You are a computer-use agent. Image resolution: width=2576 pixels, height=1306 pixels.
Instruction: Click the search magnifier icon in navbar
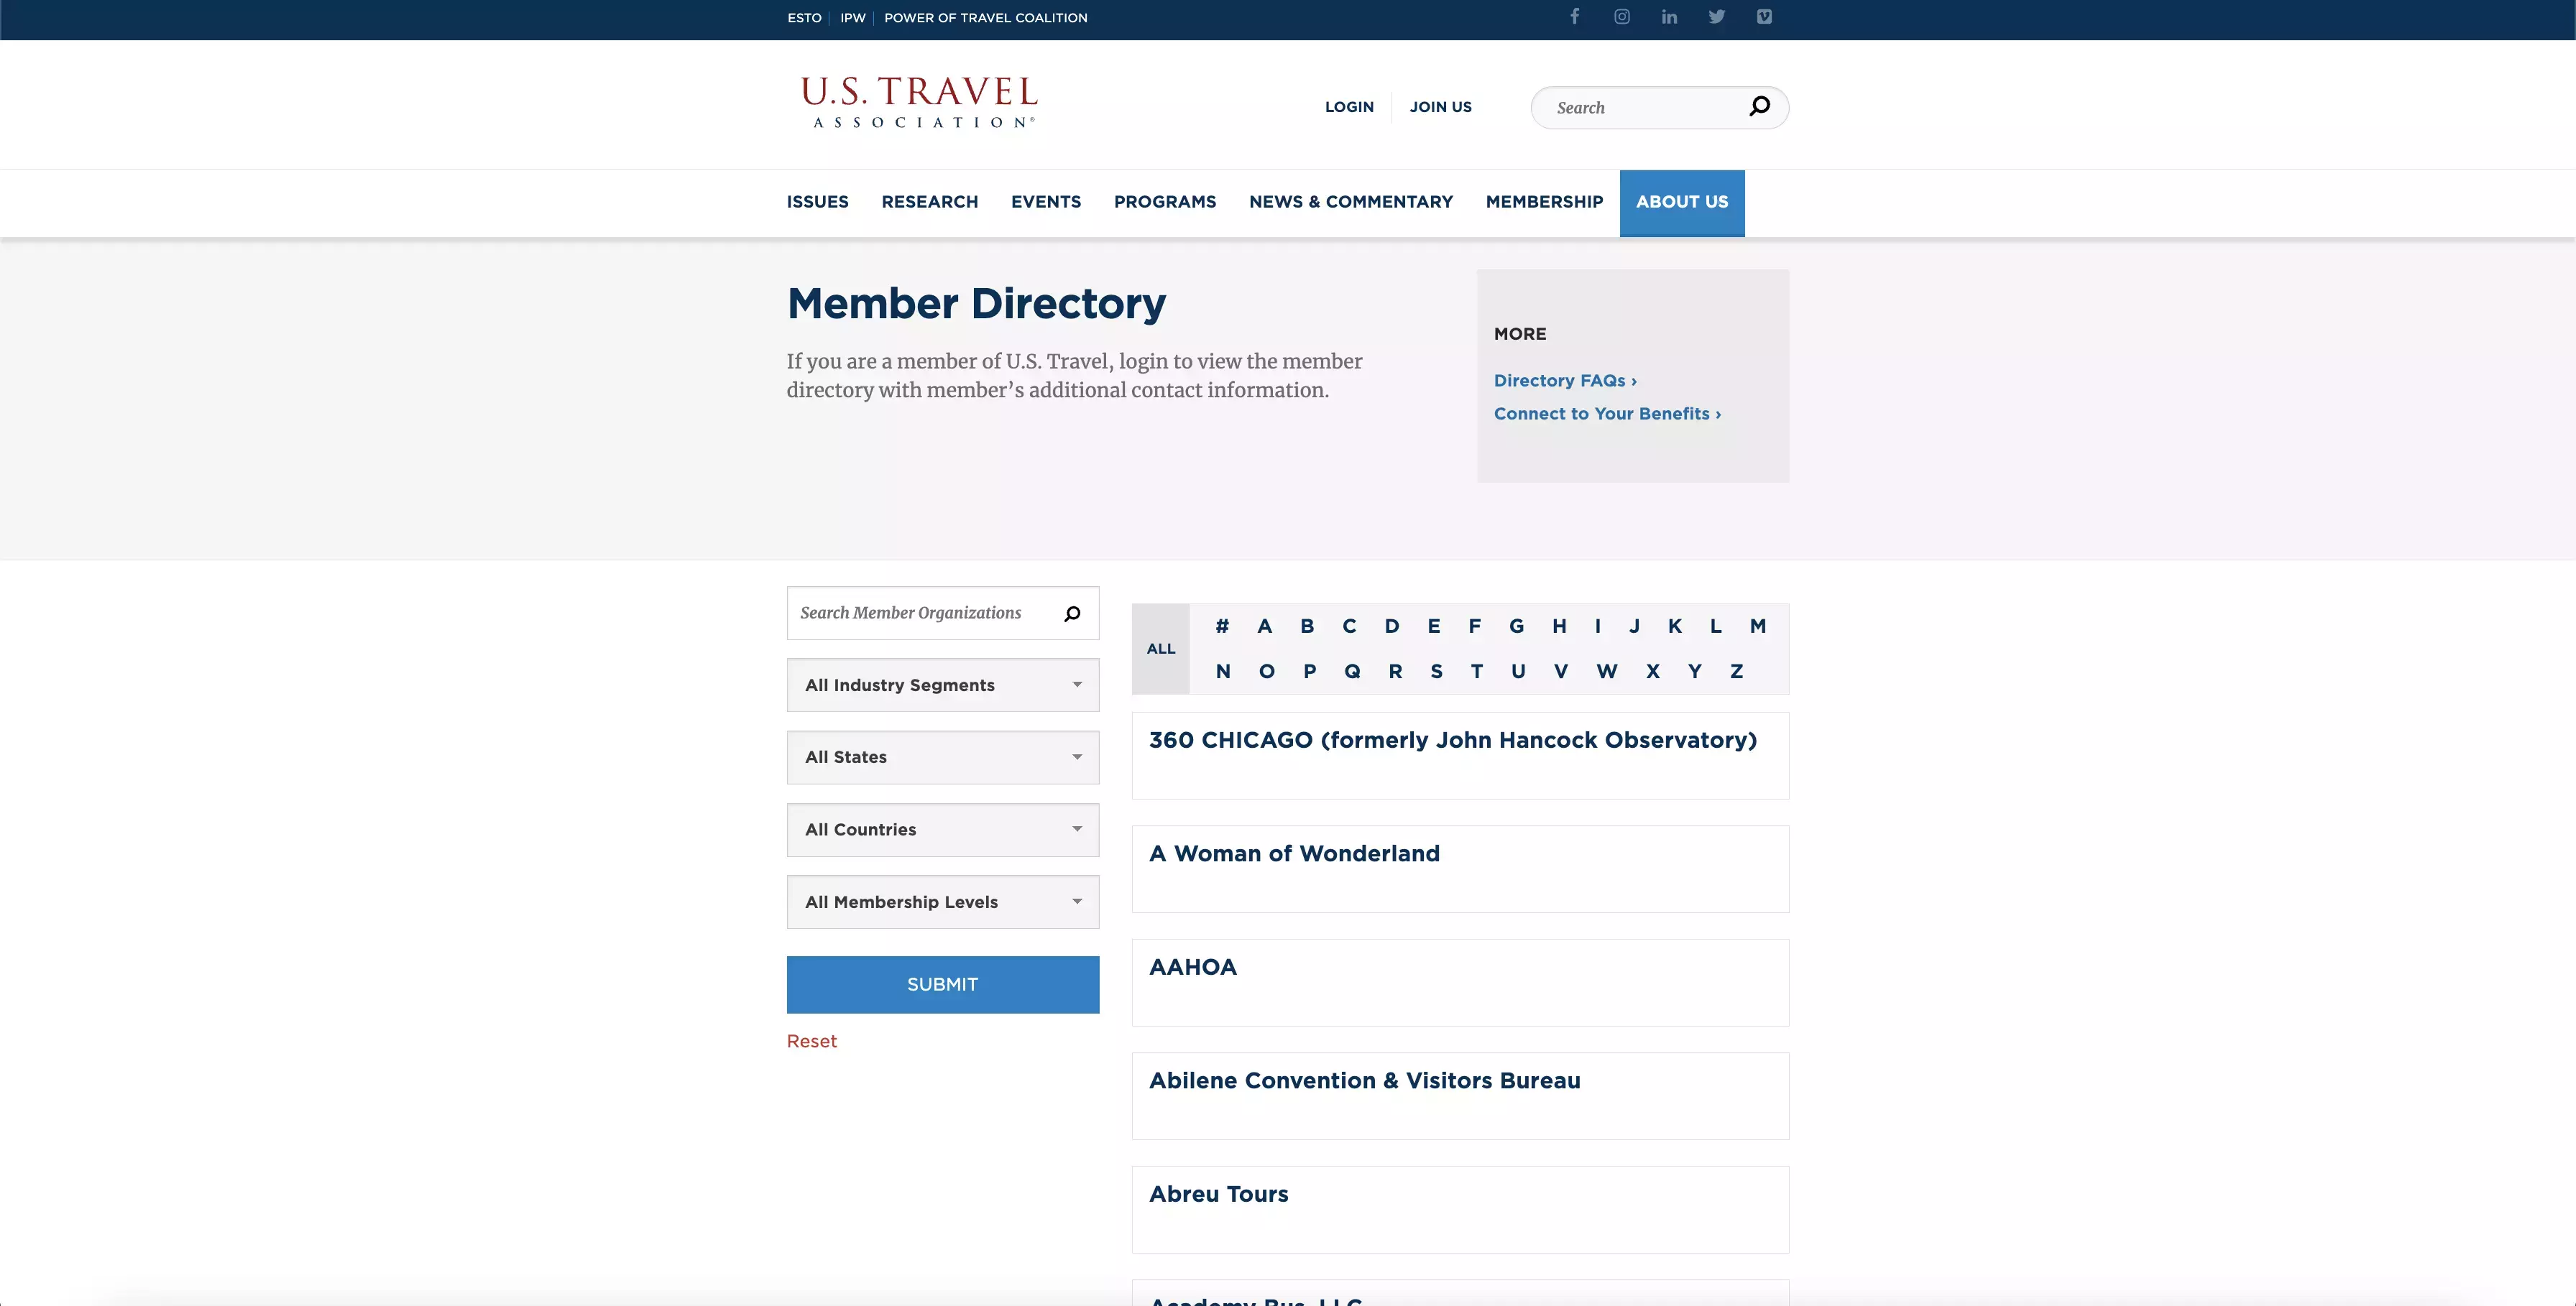tap(1759, 105)
